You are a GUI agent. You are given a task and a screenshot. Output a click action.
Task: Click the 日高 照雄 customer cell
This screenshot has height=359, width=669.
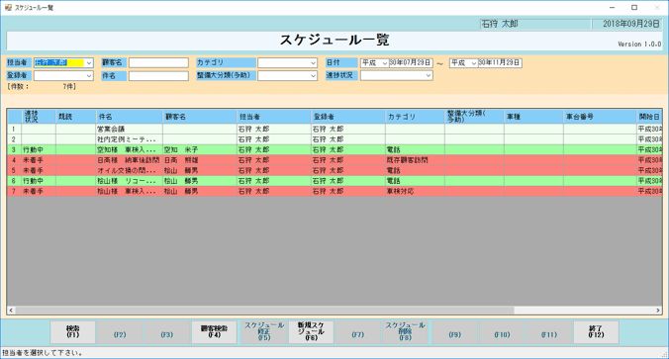(x=199, y=160)
